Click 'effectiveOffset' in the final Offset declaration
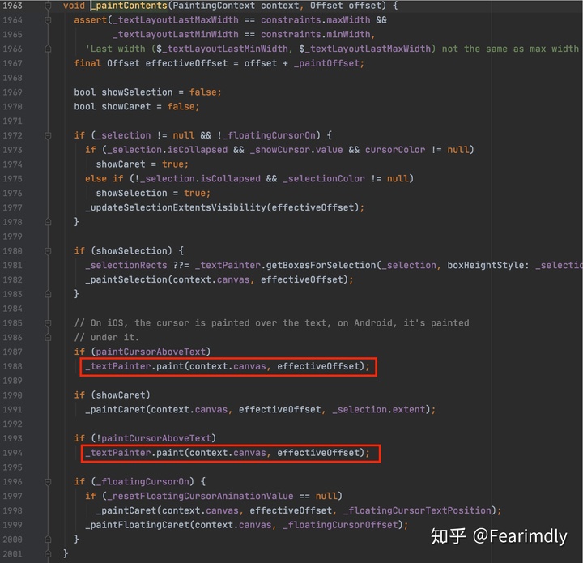Screen dimensions: 583x563 tap(186, 63)
